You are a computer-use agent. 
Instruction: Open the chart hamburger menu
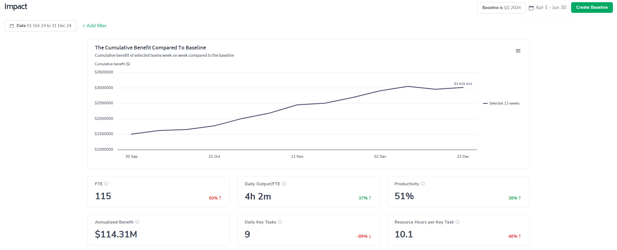click(x=518, y=51)
